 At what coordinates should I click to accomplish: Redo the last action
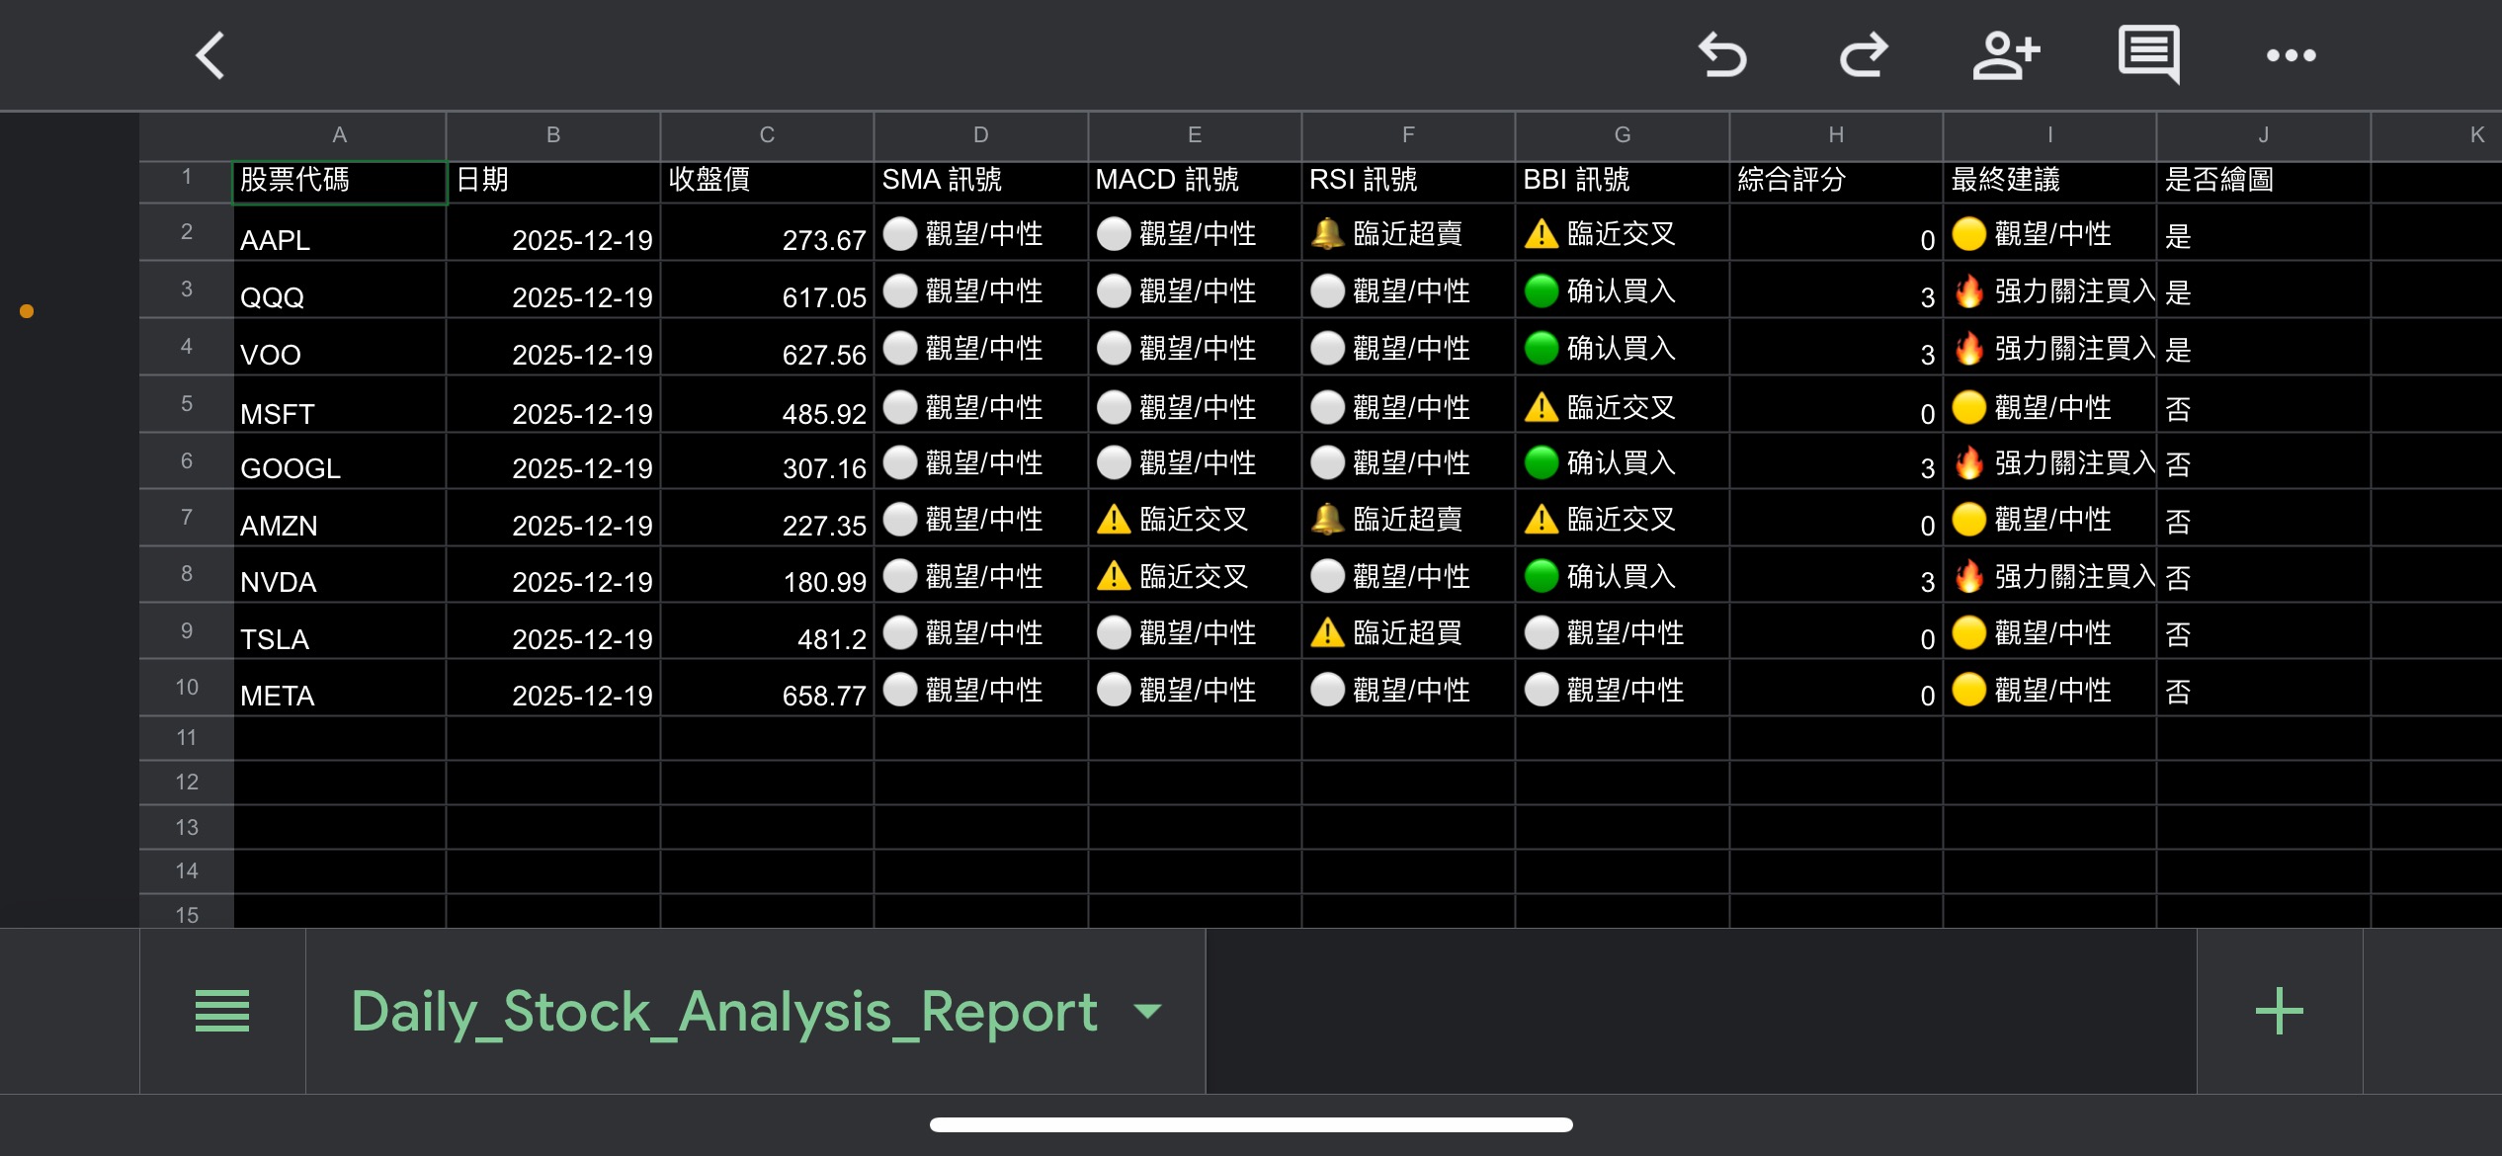pos(1864,55)
